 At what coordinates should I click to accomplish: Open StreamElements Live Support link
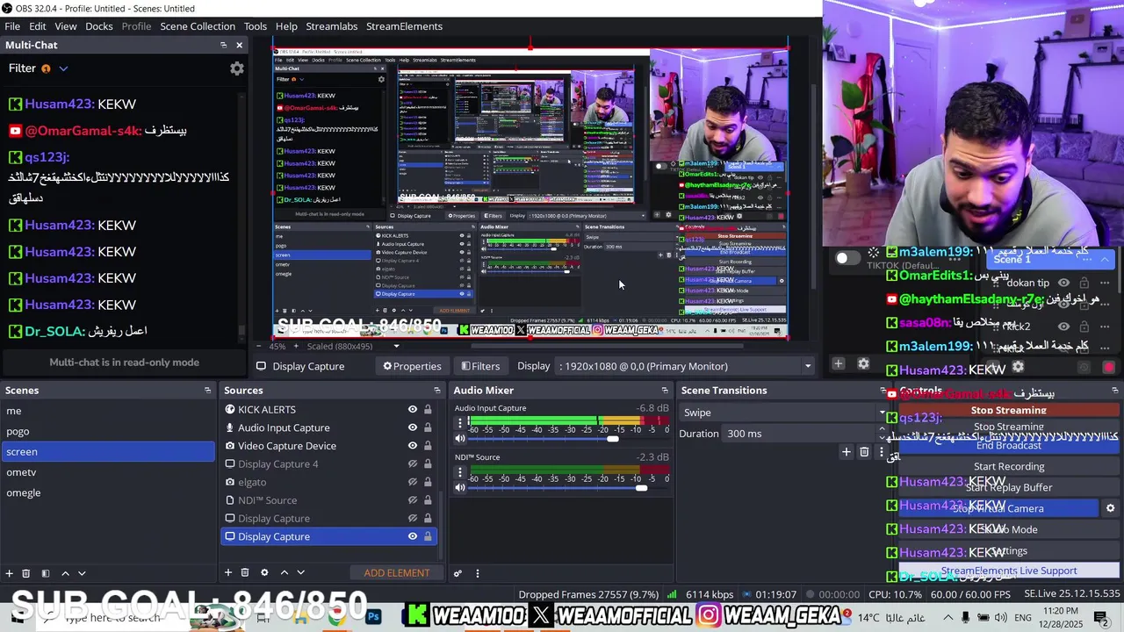pos(1008,571)
